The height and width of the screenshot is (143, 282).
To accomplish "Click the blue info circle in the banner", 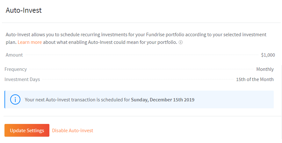I will (x=15, y=99).
